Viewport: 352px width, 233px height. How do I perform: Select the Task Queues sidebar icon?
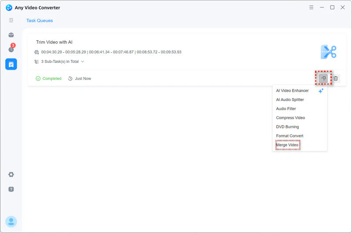[11, 64]
